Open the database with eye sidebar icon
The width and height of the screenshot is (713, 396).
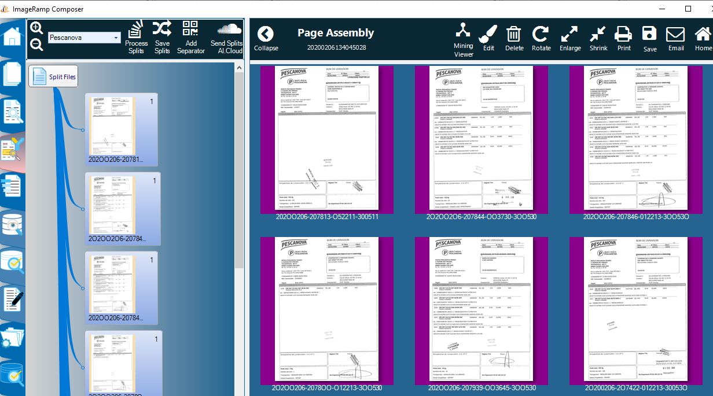[13, 224]
